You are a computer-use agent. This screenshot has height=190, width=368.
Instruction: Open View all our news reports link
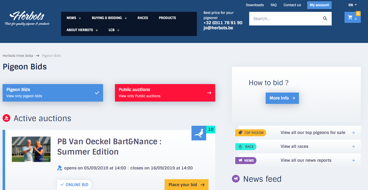[306, 160]
